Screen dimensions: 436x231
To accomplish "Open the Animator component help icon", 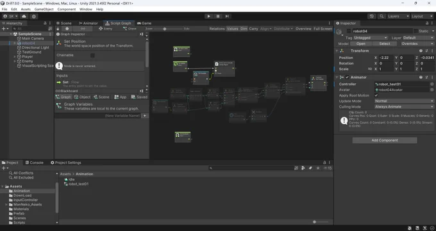I will pyautogui.click(x=421, y=77).
